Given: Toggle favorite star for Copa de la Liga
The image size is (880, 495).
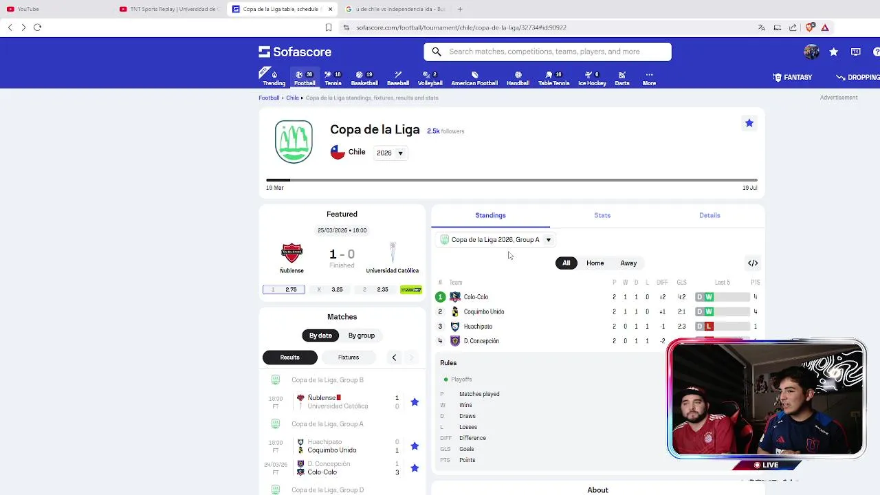Looking at the screenshot, I should pyautogui.click(x=749, y=123).
